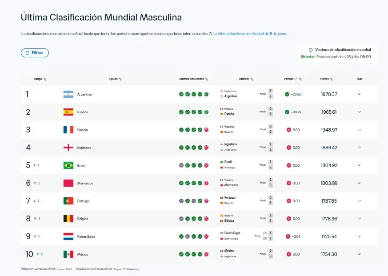Click the México flag icon
The image size is (388, 276).
click(68, 254)
